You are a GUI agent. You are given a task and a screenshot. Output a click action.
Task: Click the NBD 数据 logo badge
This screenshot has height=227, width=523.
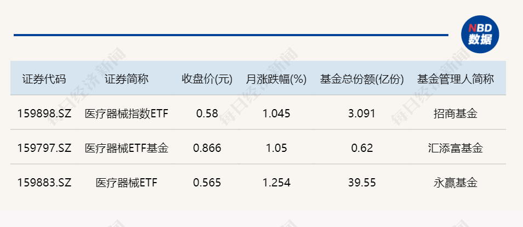point(480,35)
